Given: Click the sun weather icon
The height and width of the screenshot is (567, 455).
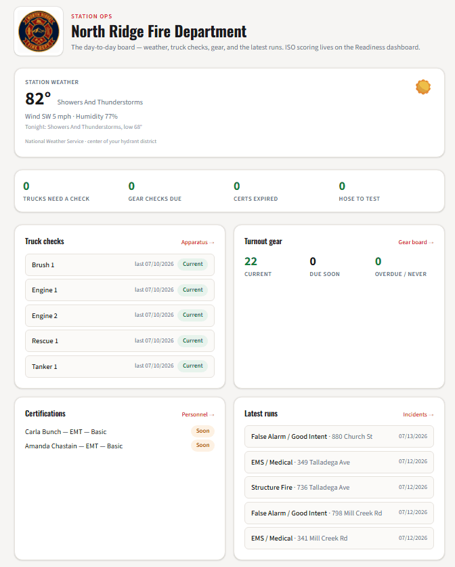Looking at the screenshot, I should (x=423, y=87).
